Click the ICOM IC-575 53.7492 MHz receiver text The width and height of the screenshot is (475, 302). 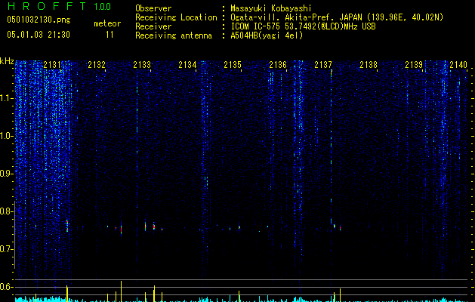tap(303, 26)
